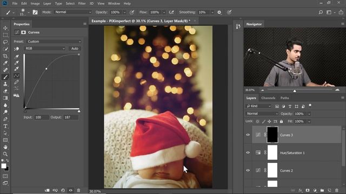The width and height of the screenshot is (346, 194).
Task: Open the Mode Normal dropdown in options bar
Action: click(x=73, y=12)
